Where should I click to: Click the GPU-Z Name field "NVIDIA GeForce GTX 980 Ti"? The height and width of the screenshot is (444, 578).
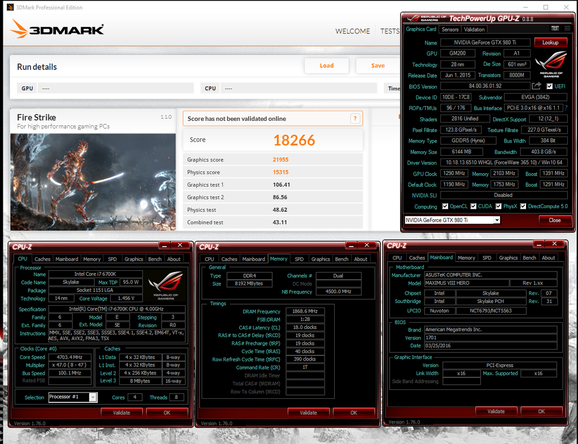tap(485, 42)
